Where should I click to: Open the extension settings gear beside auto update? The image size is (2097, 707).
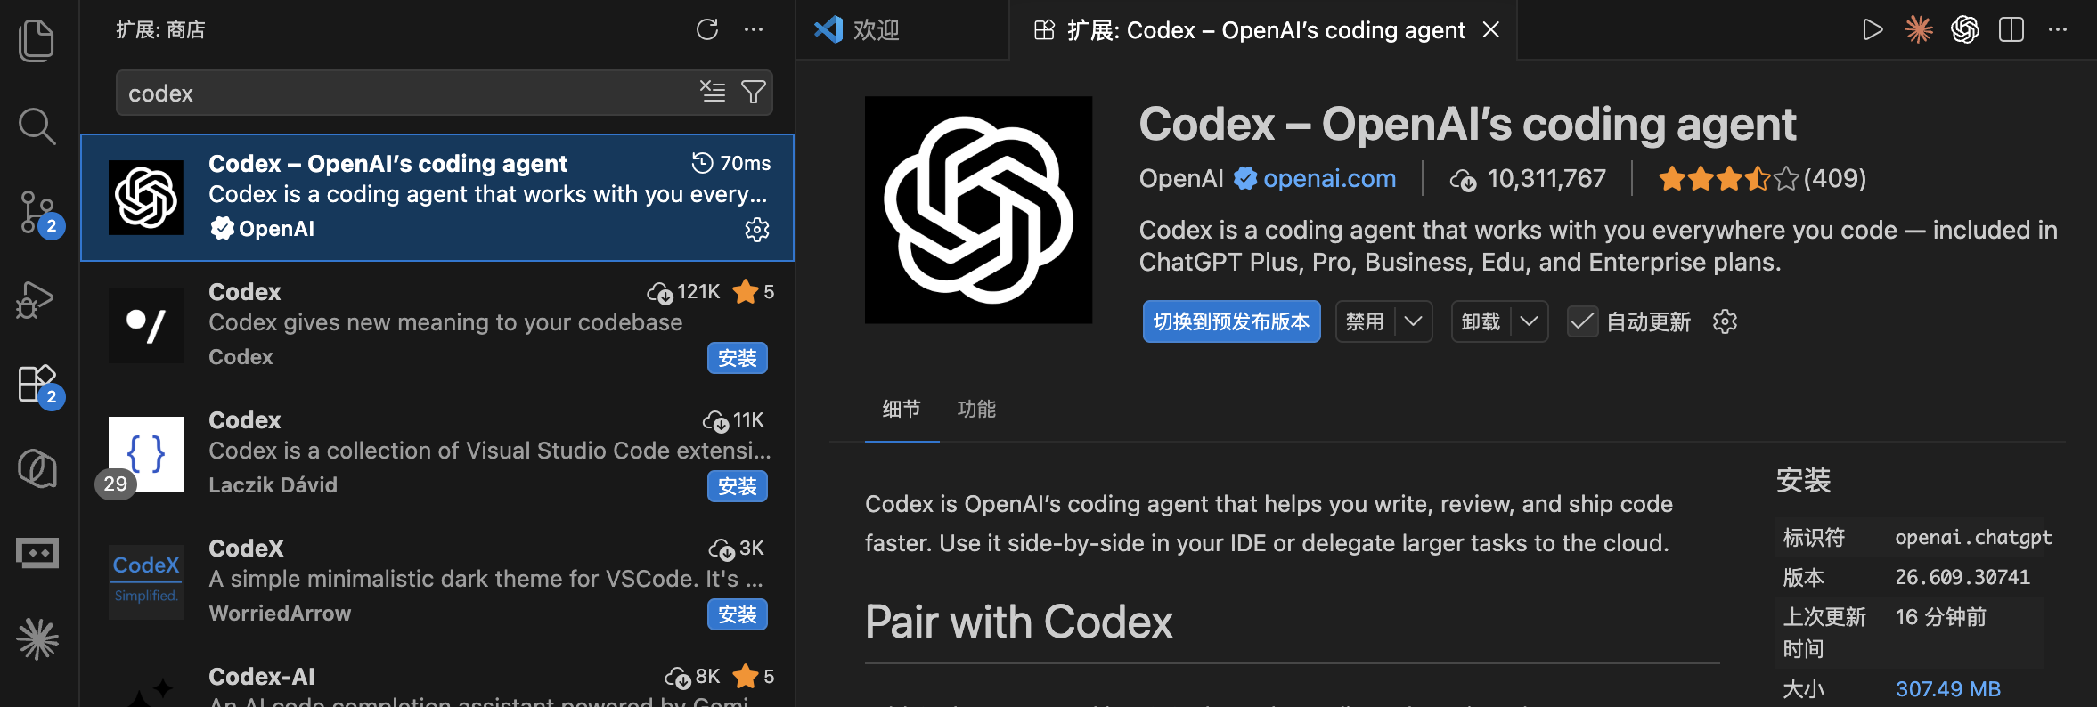1725,321
